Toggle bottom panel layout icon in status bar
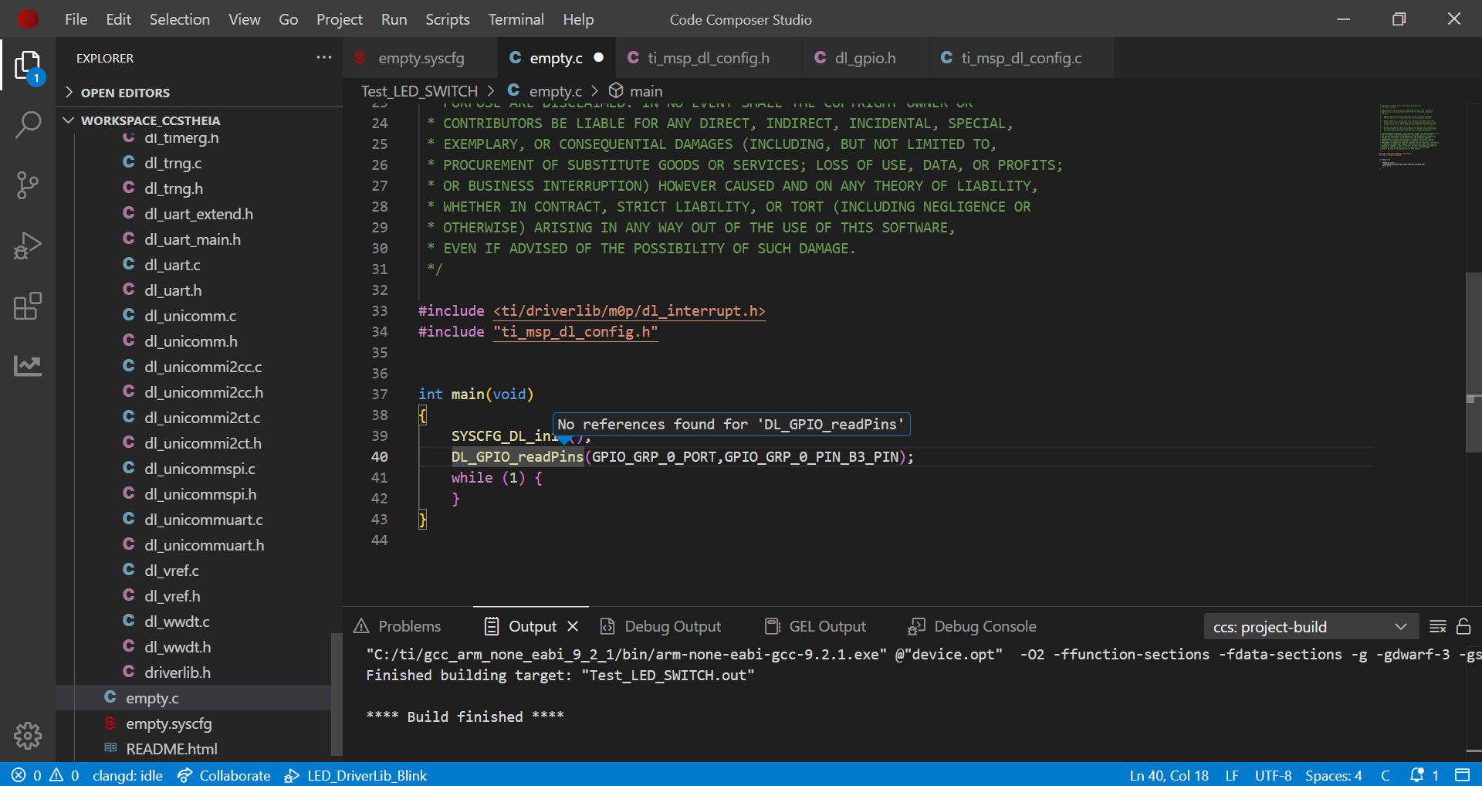The width and height of the screenshot is (1482, 786). click(x=1462, y=775)
